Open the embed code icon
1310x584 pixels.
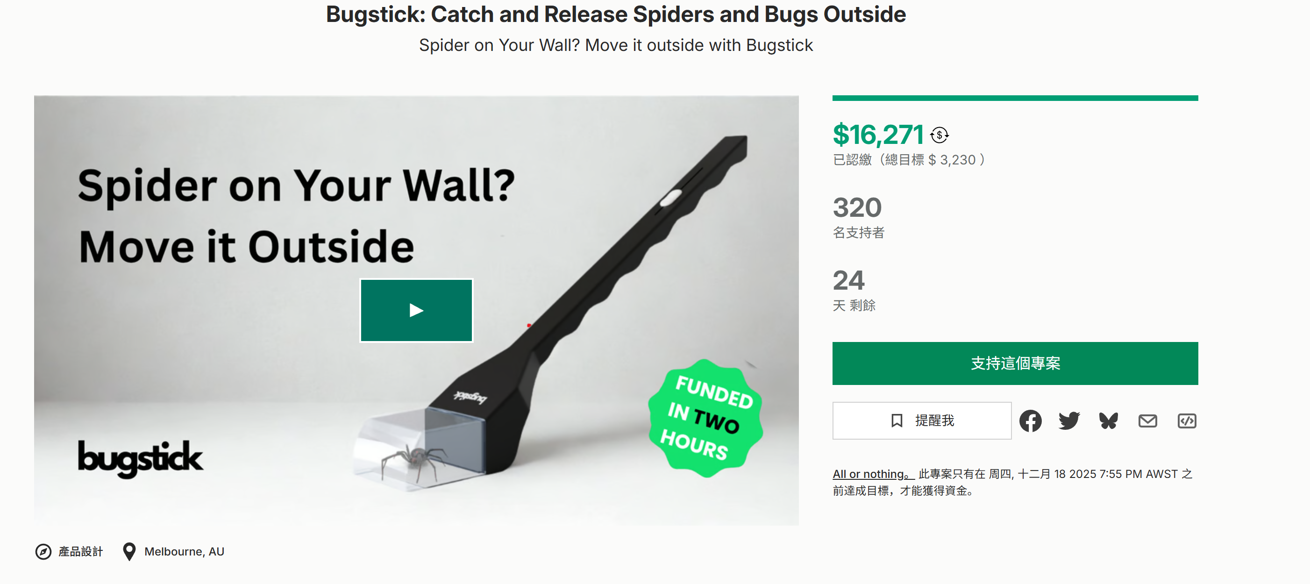tap(1186, 420)
